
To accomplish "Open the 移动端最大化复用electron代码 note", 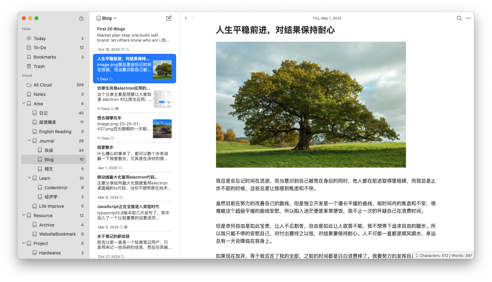I will click(134, 187).
